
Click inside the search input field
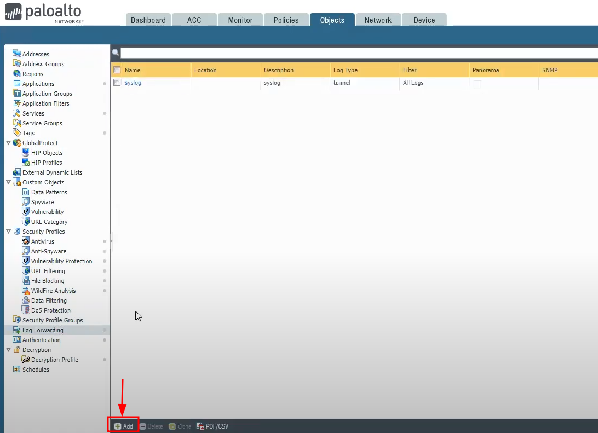point(356,53)
